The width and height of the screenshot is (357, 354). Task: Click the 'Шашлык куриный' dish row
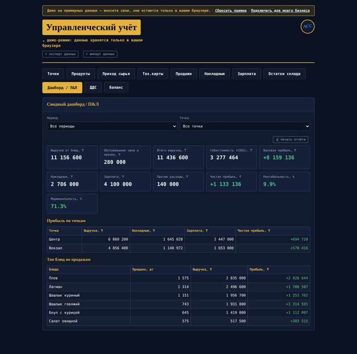(x=178, y=295)
